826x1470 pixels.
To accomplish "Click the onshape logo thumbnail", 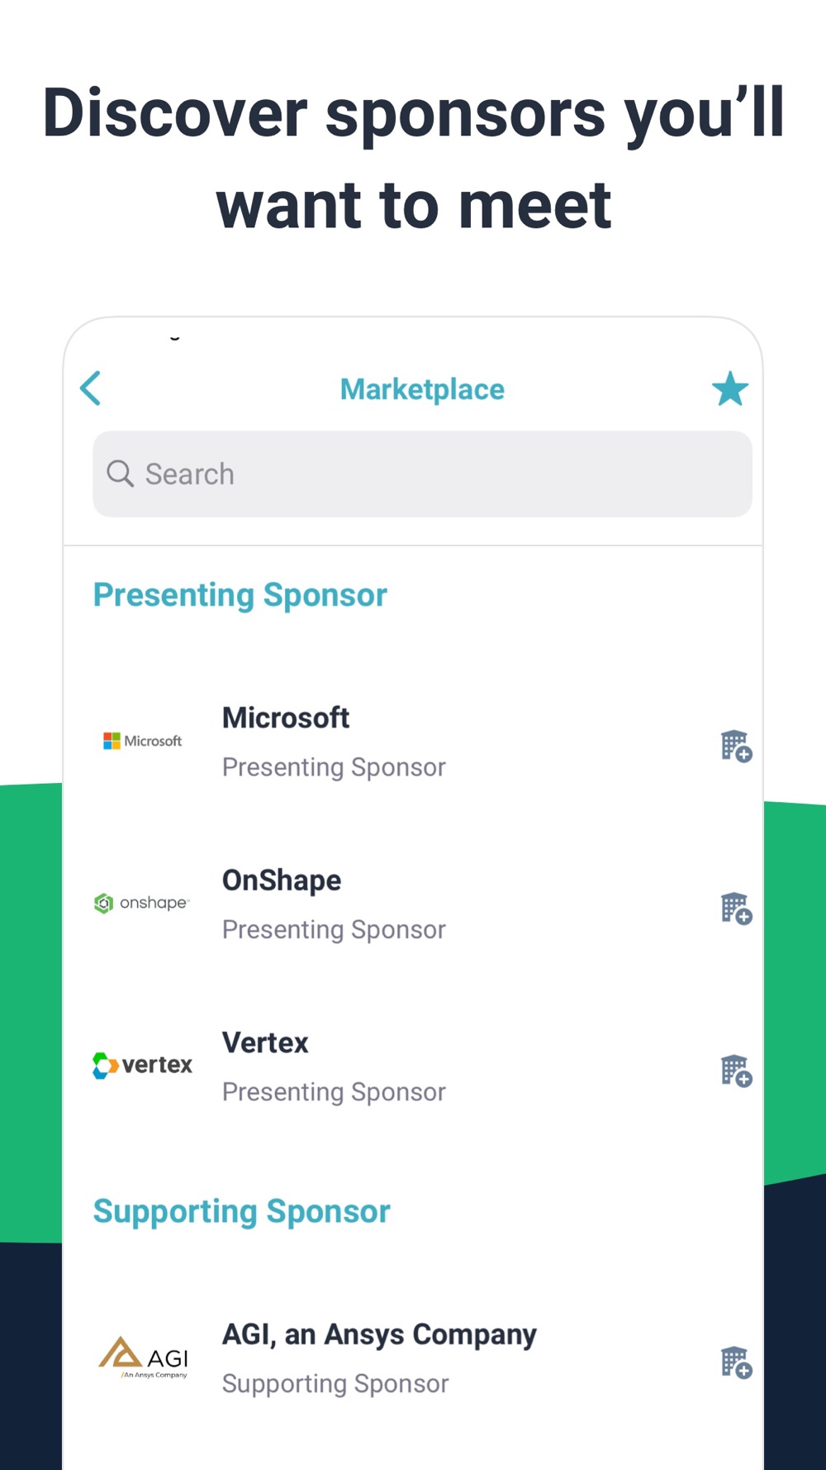I will click(x=142, y=903).
